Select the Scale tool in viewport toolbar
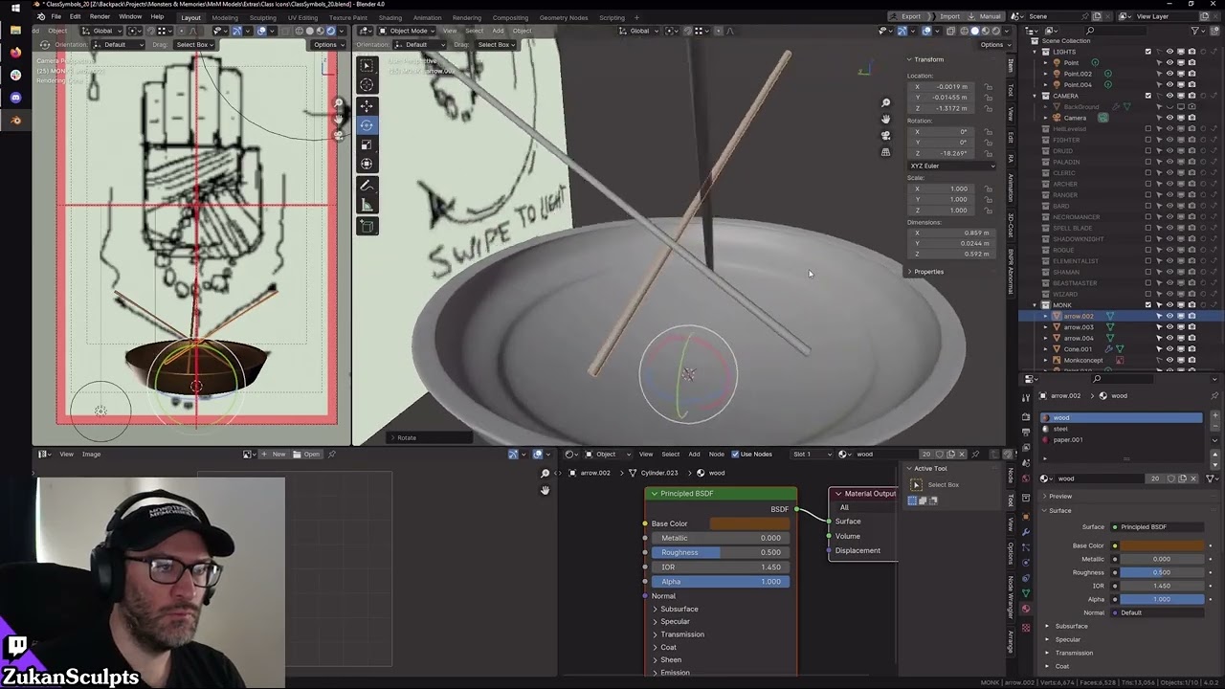1225x689 pixels. coord(367,144)
